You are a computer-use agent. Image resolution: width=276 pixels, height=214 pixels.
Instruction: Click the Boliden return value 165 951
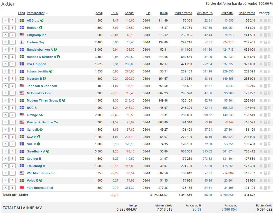[228, 28]
